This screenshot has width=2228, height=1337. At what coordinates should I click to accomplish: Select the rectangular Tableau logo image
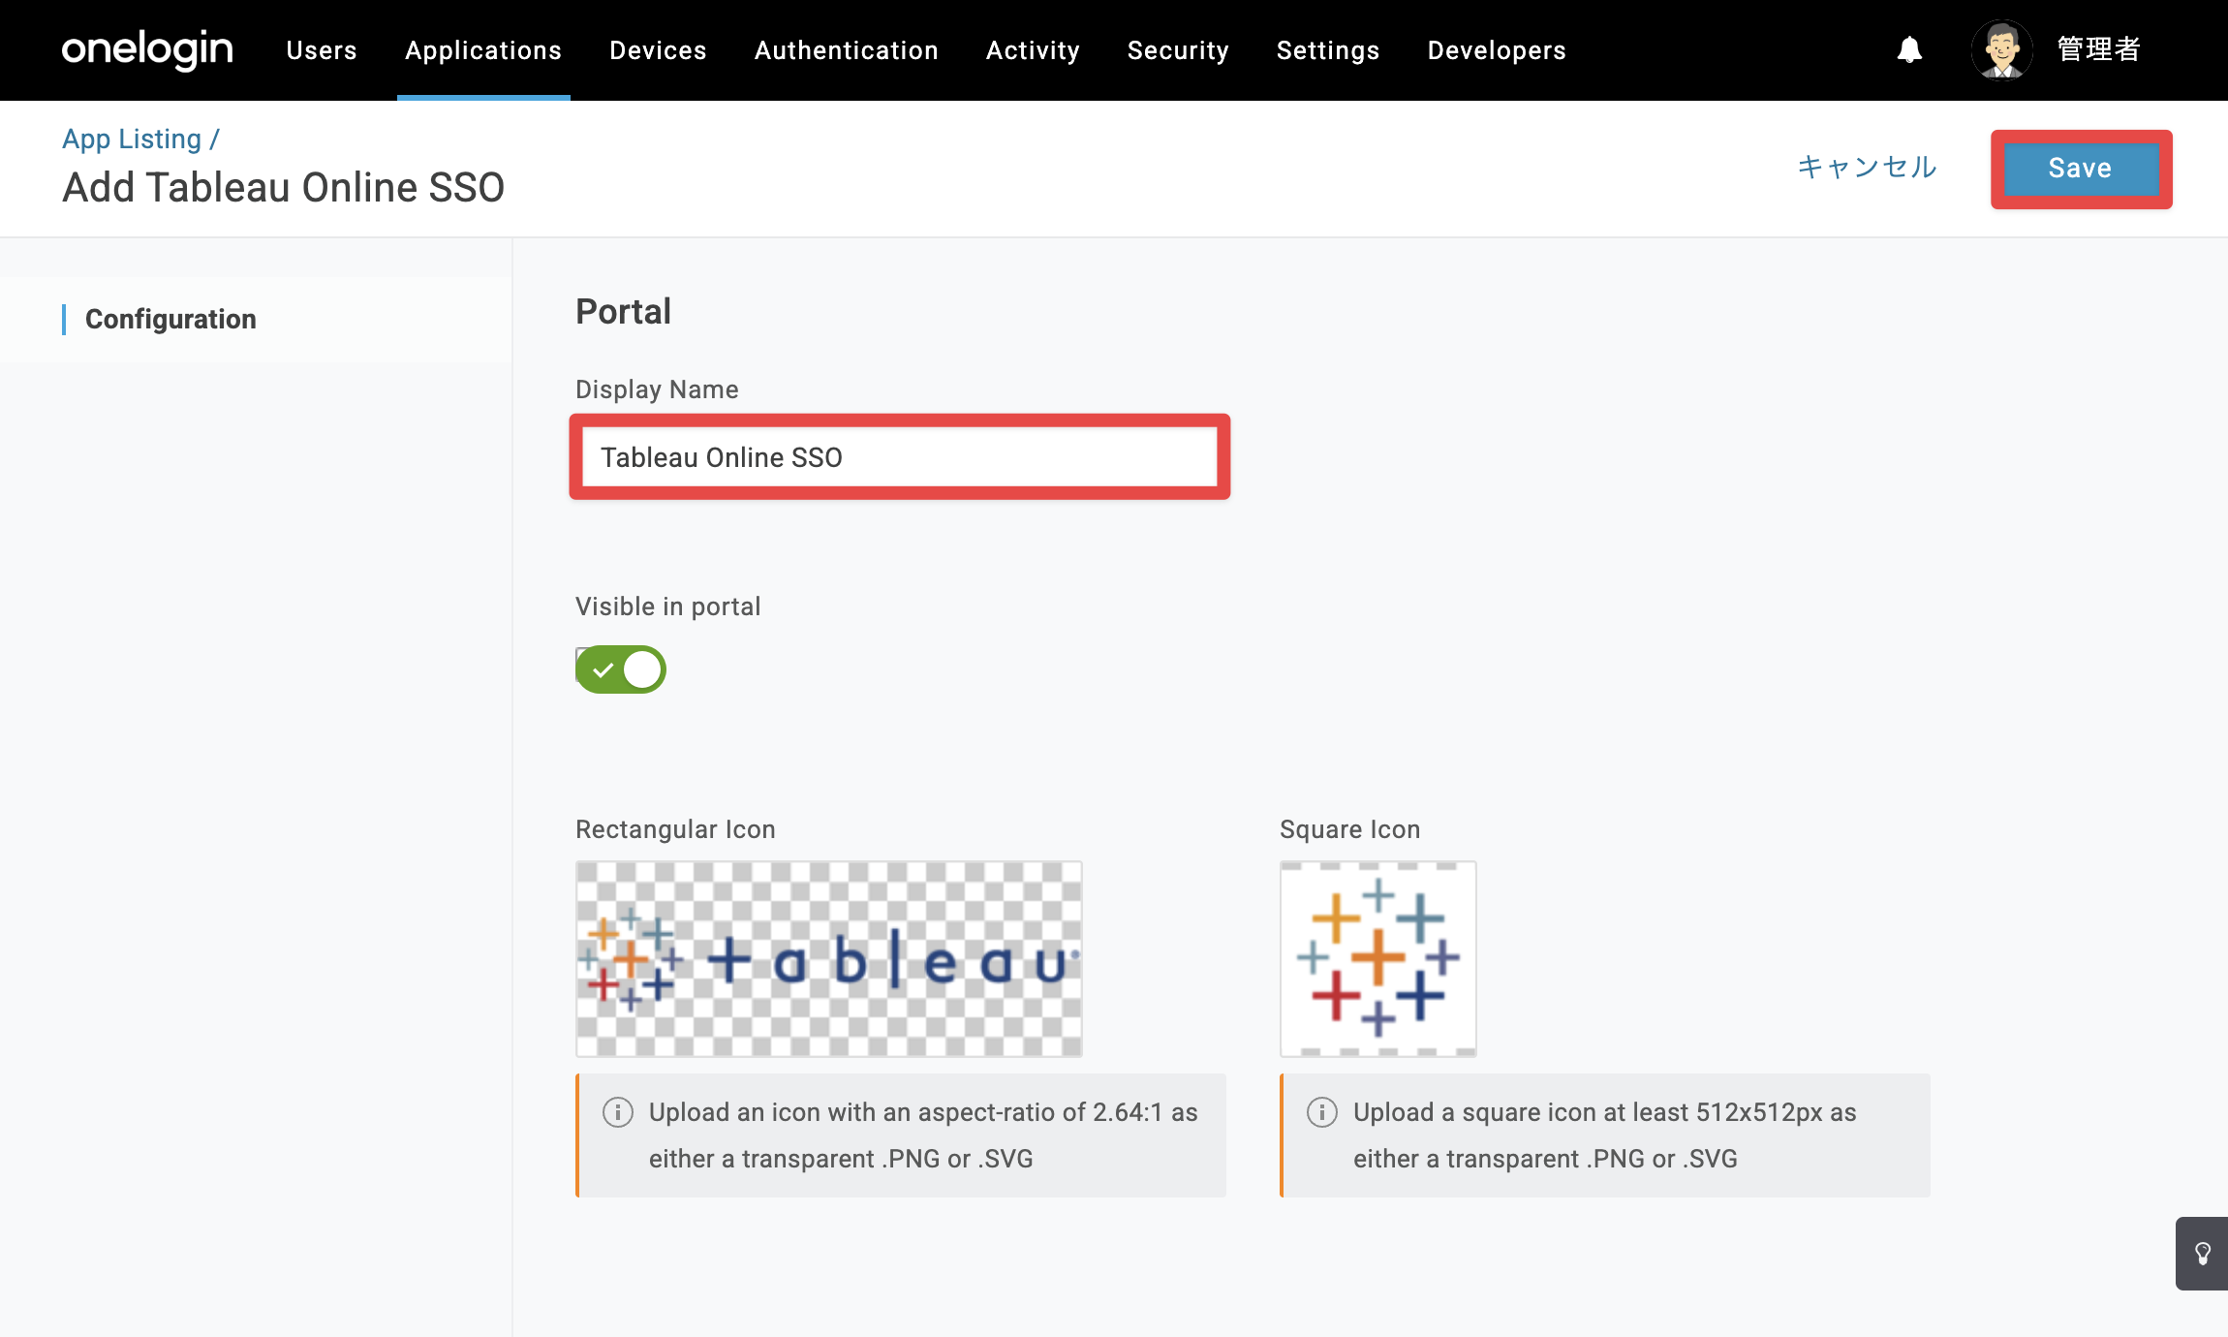point(829,959)
